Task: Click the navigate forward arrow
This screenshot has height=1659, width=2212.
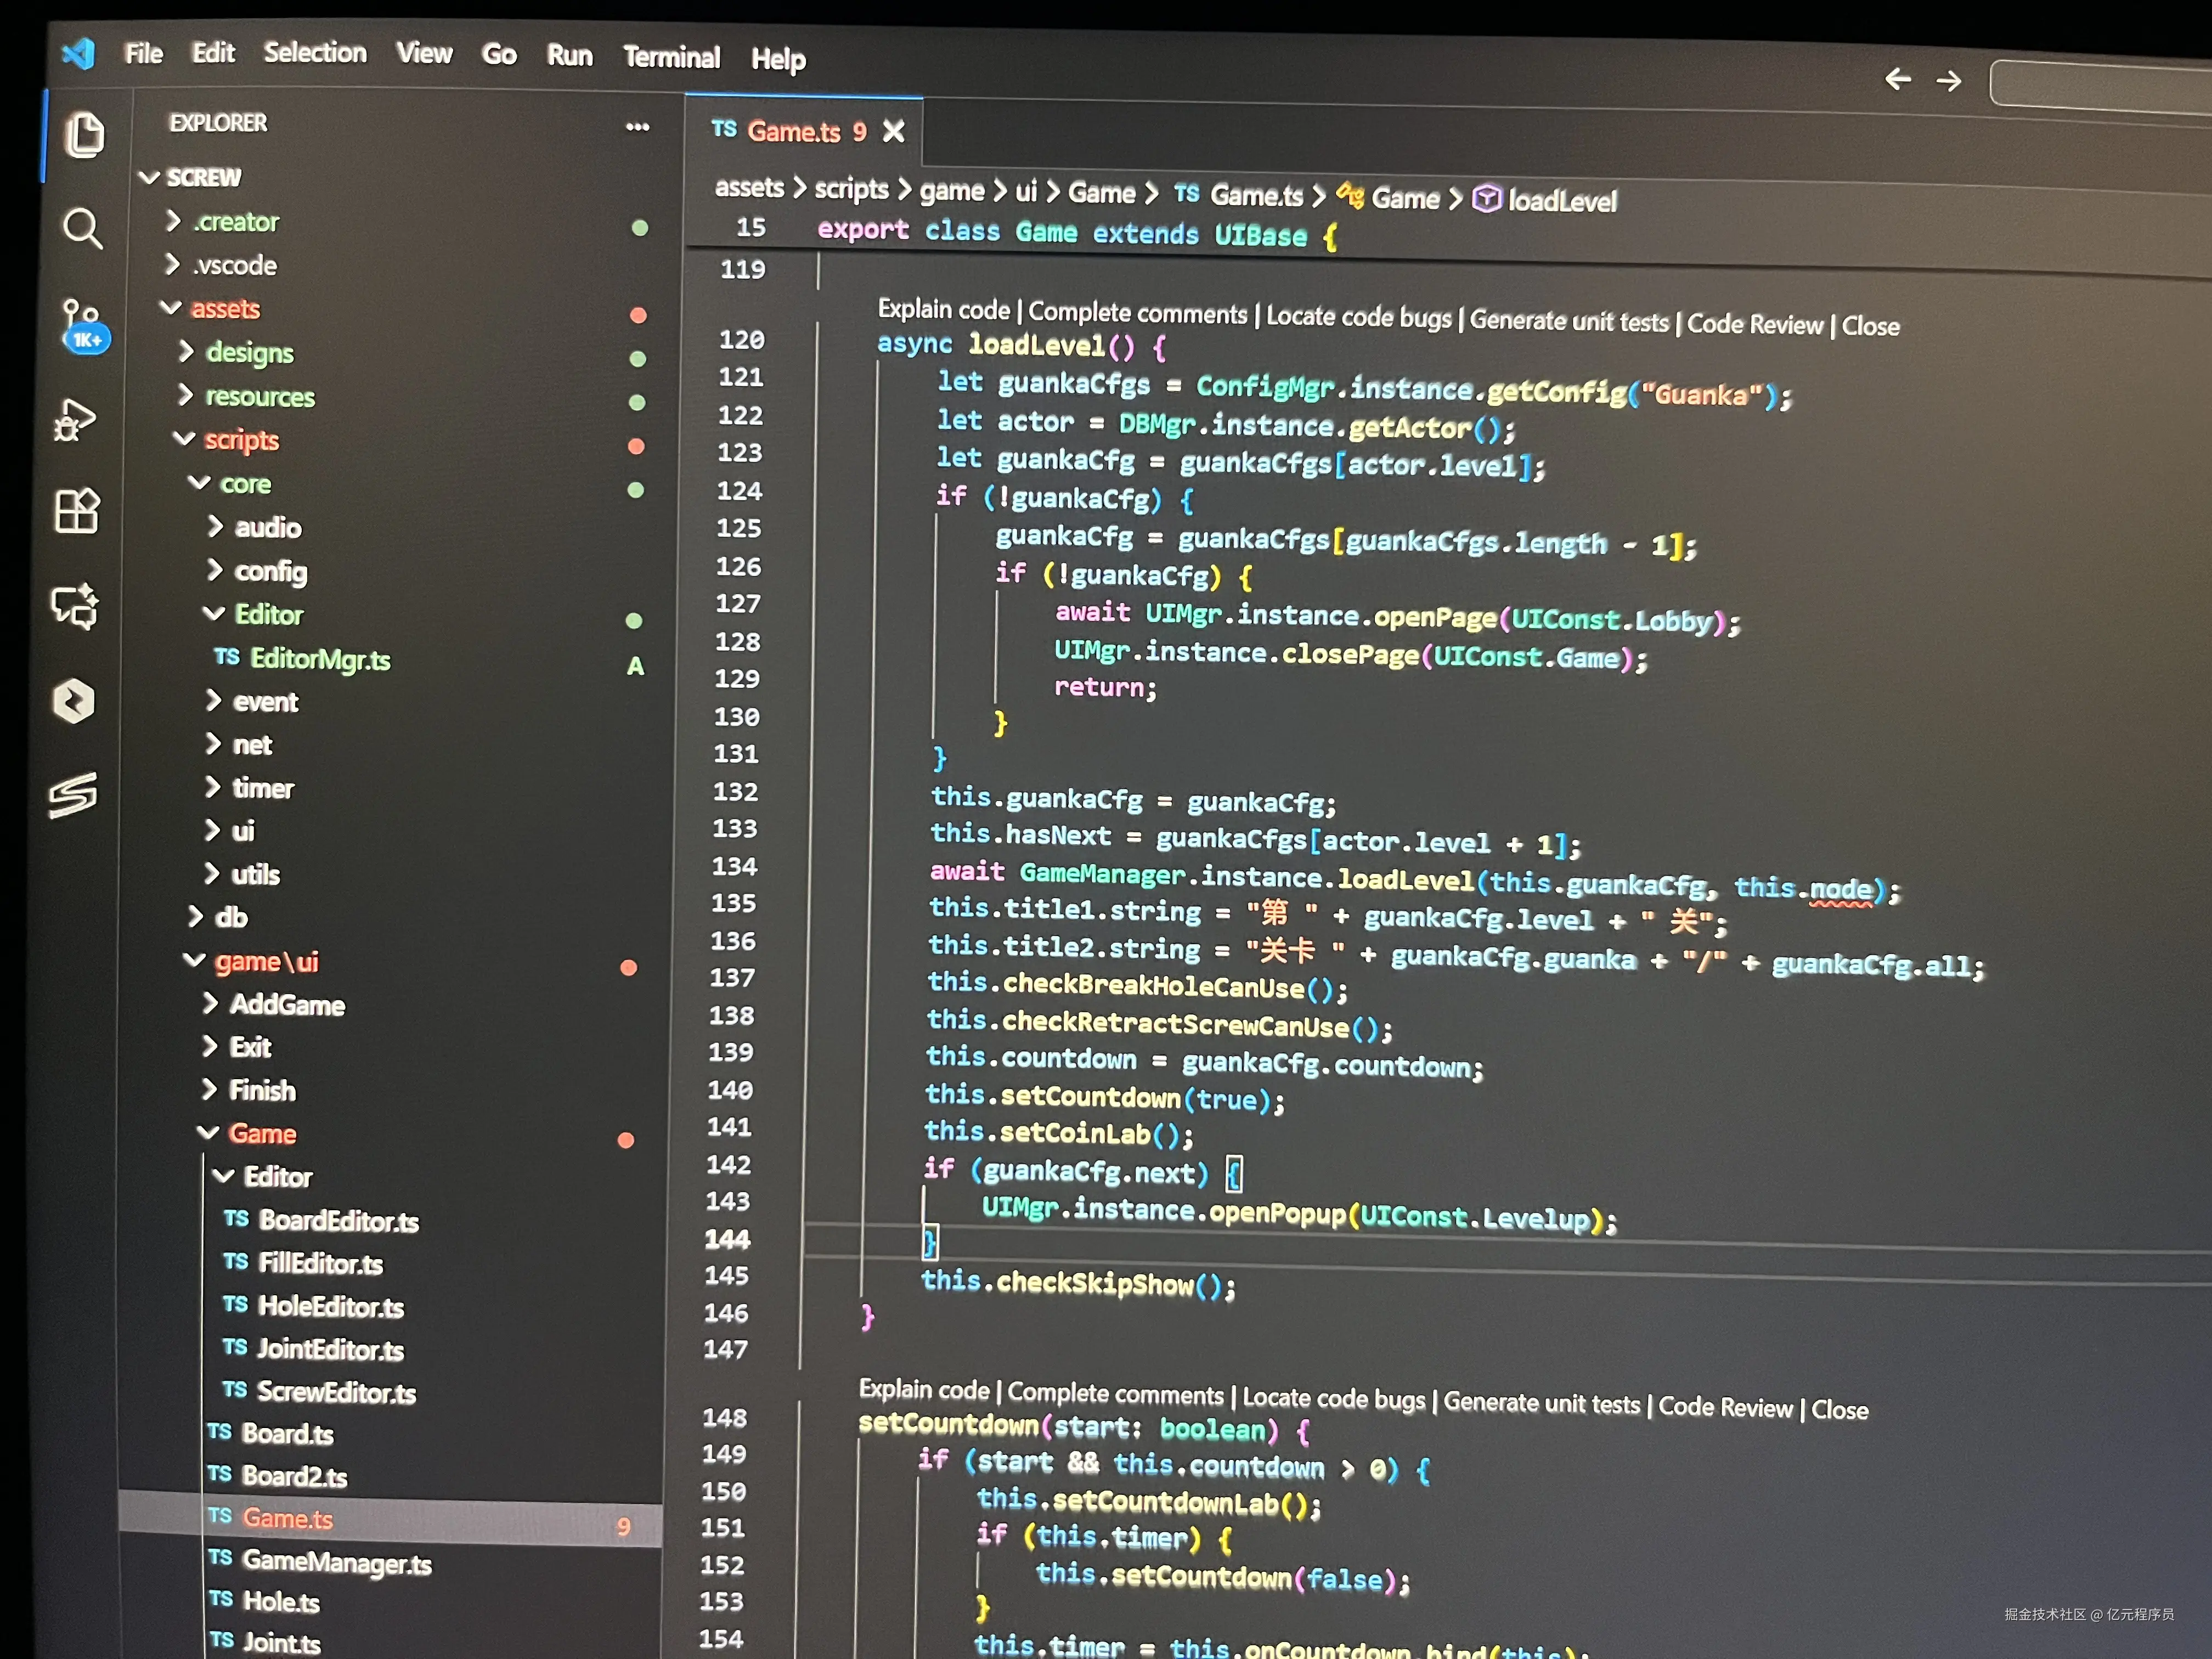Action: (1948, 81)
